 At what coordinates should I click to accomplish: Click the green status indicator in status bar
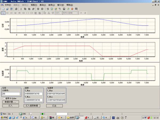(42, 114)
